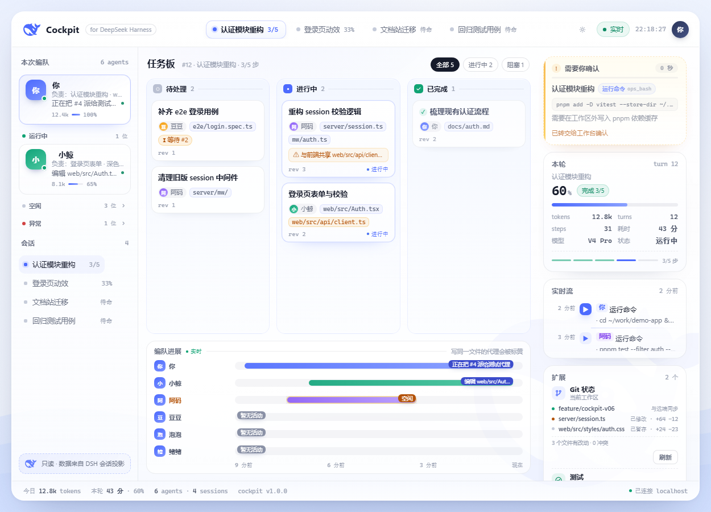Click the e2e/login.spec.ts file chip
The height and width of the screenshot is (512, 711).
[222, 126]
